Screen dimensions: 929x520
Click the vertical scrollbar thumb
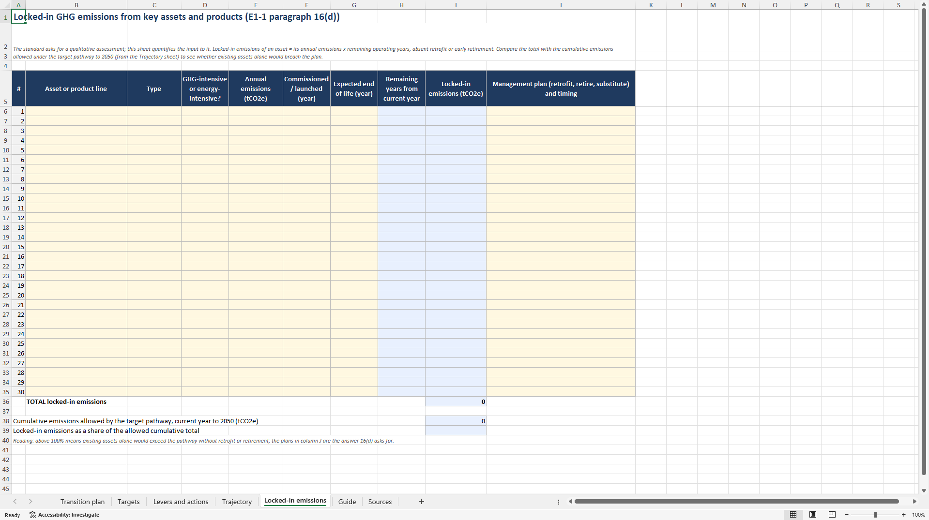924,241
